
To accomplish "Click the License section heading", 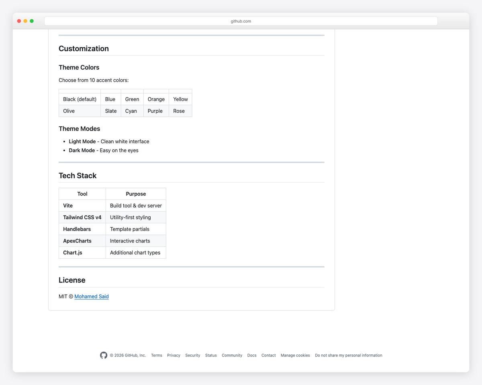I will (x=72, y=280).
